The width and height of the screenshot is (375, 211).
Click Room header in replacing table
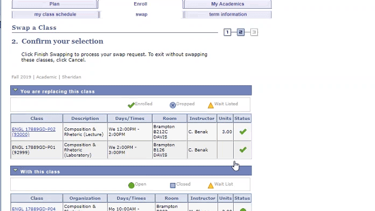169,118
